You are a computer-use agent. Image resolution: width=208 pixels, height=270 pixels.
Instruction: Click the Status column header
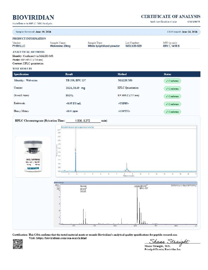tap(167, 74)
